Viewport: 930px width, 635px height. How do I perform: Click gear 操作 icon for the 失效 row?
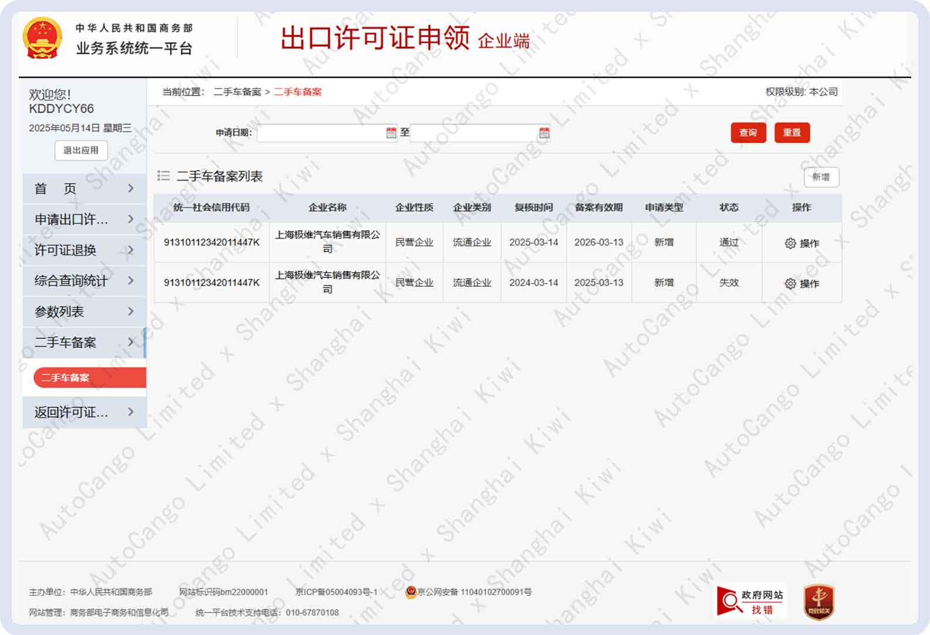pyautogui.click(x=790, y=284)
